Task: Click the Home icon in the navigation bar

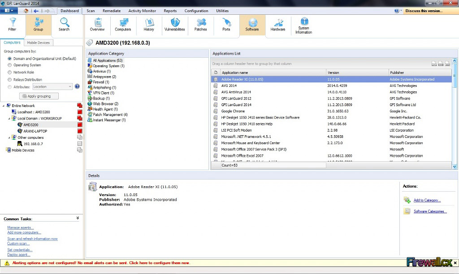Action: pyautogui.click(x=26, y=11)
